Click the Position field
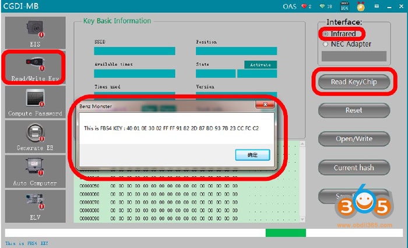The width and height of the screenshot is (408, 248). tap(236, 51)
